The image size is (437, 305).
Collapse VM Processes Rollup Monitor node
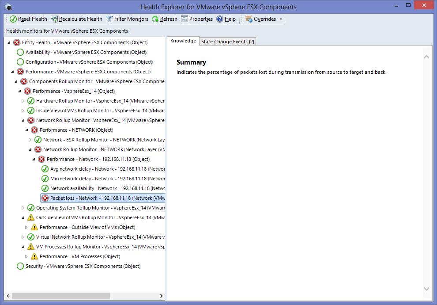(x=23, y=247)
